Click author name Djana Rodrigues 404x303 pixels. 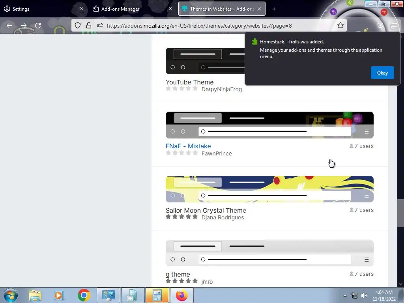pos(223,217)
